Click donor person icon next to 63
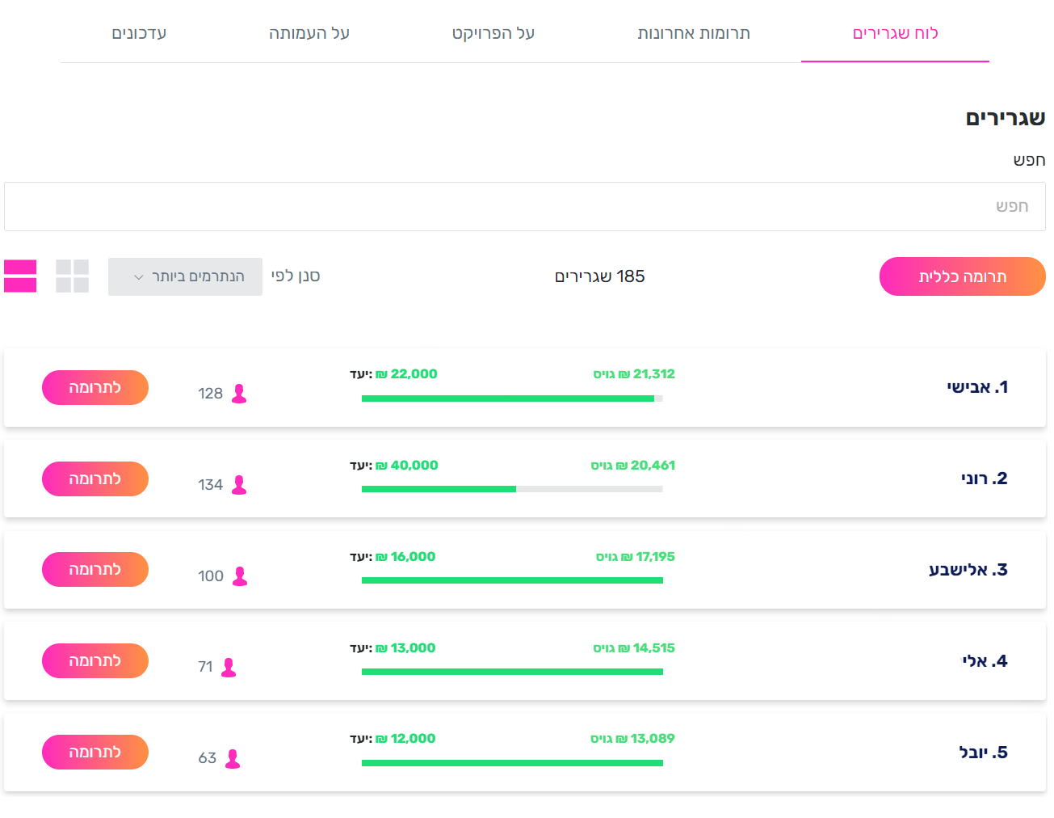The width and height of the screenshot is (1054, 818). click(x=233, y=759)
